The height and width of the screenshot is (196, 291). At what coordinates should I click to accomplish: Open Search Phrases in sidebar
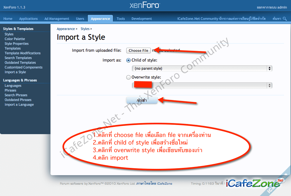[16, 95]
